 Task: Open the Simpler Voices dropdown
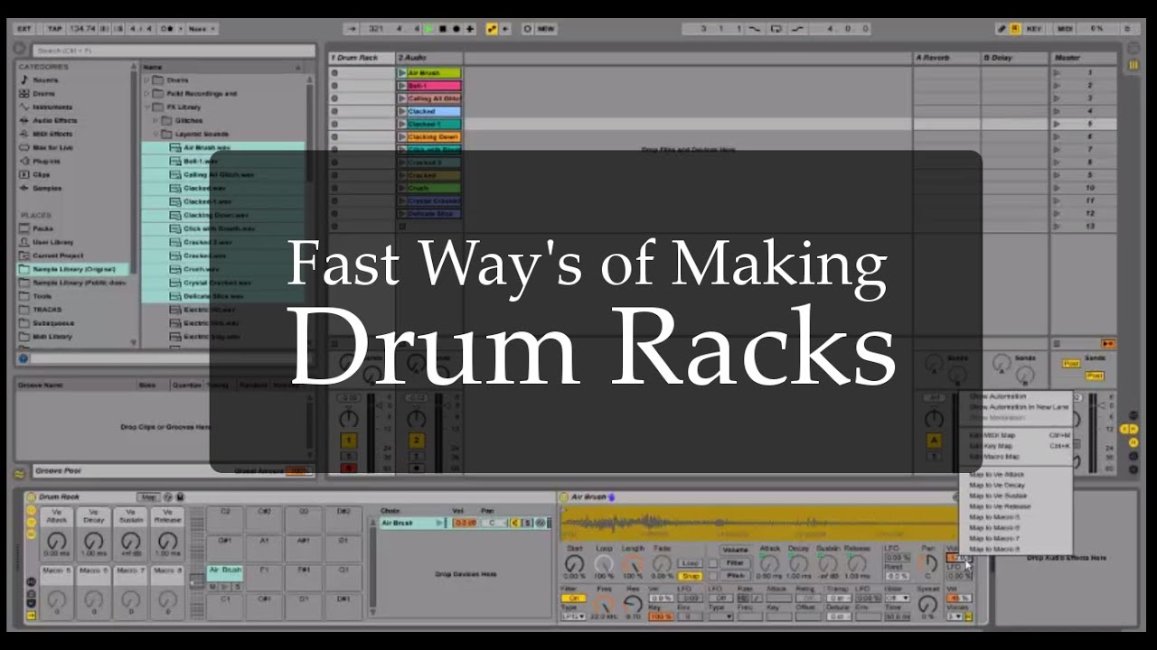coord(956,617)
